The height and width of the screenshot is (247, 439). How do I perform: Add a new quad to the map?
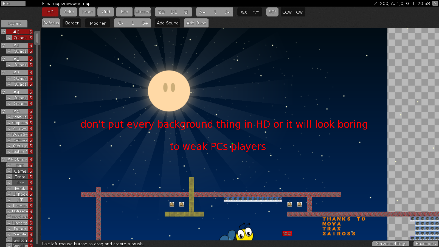coord(196,23)
